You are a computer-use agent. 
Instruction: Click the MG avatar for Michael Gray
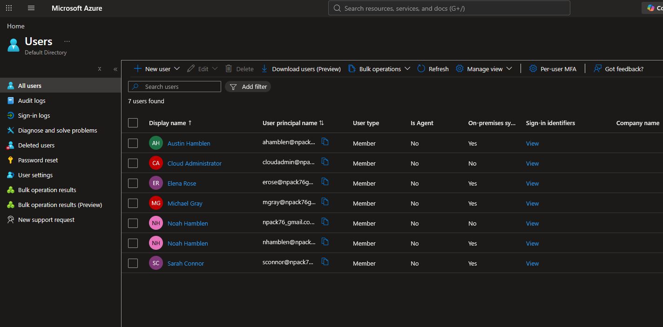pyautogui.click(x=156, y=203)
